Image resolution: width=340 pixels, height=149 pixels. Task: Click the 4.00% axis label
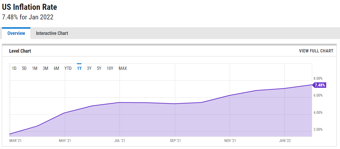click(318, 112)
